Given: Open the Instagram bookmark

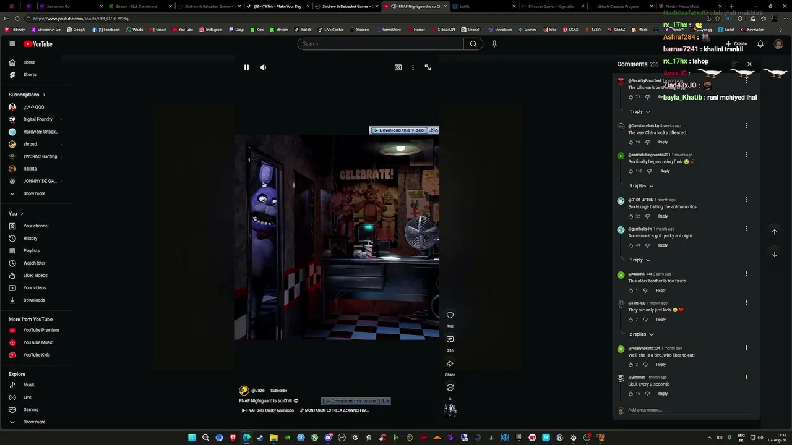Looking at the screenshot, I should [x=210, y=30].
